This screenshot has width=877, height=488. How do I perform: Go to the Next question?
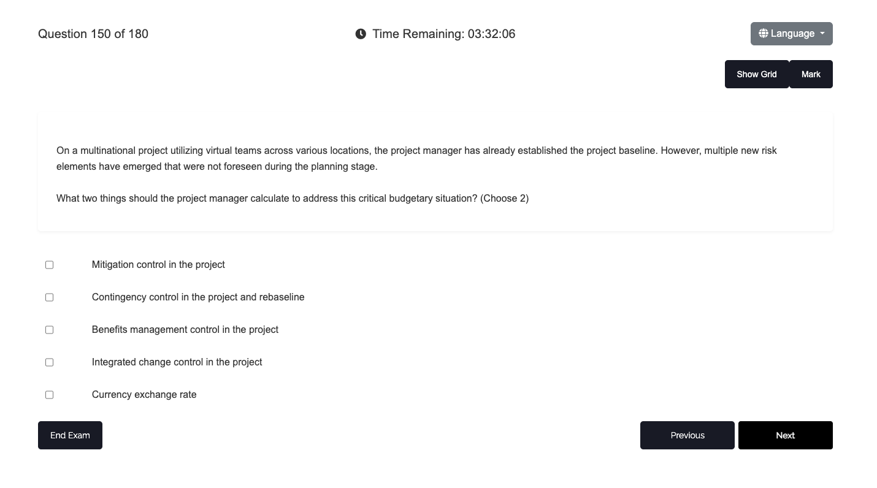click(x=785, y=435)
